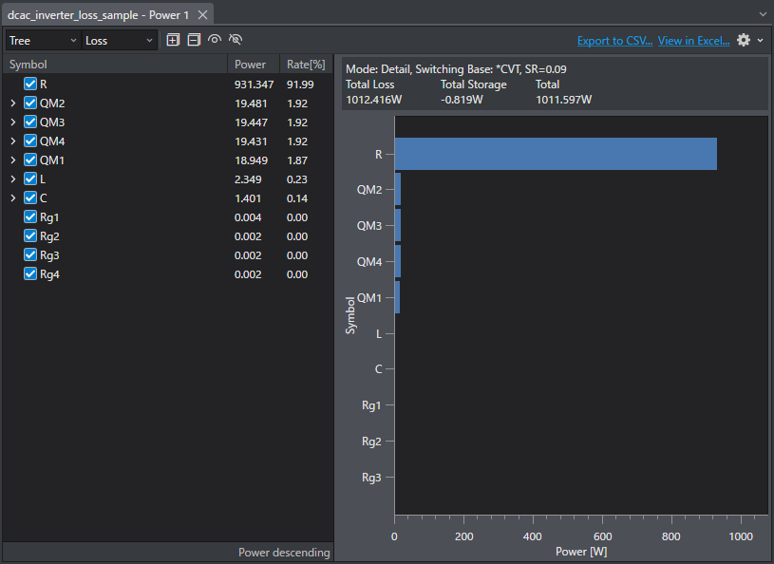Expand the L inductor tree node

click(x=13, y=179)
